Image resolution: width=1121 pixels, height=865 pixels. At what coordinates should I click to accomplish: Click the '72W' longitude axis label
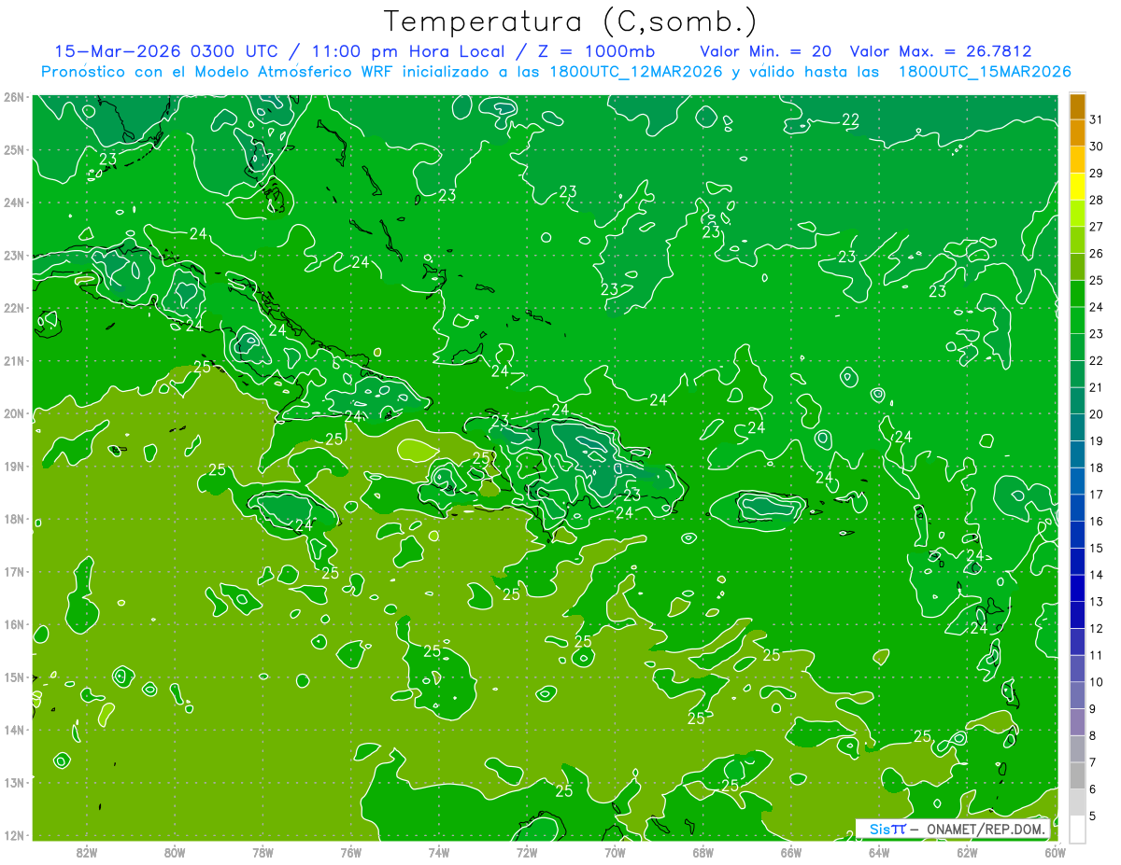click(527, 852)
